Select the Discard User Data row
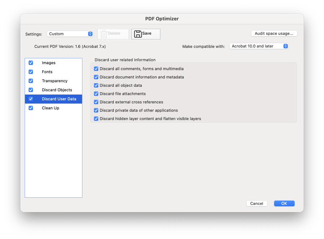Viewport: 324px width, 239px height. pos(53,99)
